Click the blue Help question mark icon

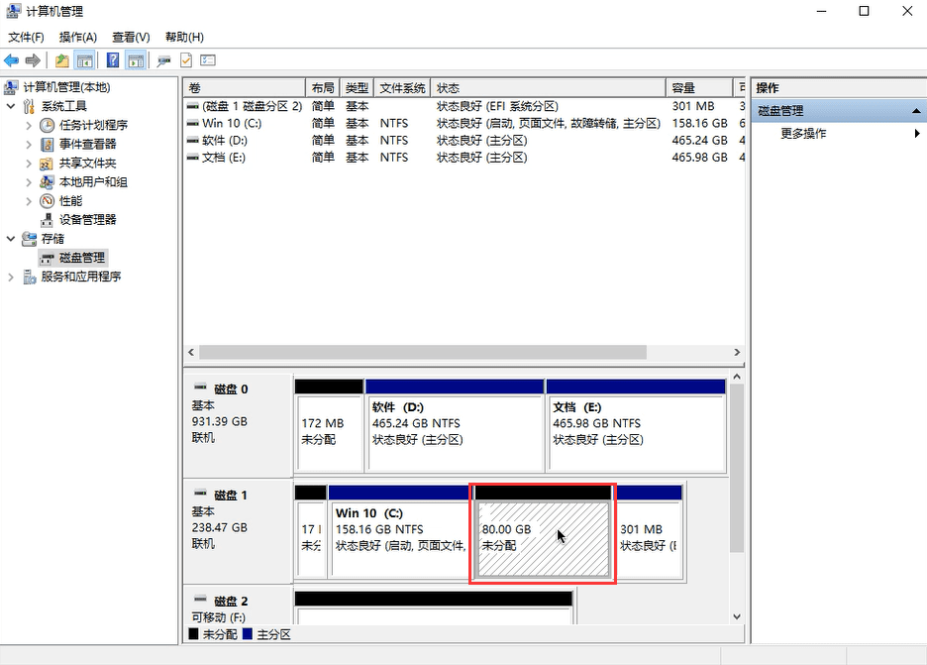pyautogui.click(x=113, y=60)
